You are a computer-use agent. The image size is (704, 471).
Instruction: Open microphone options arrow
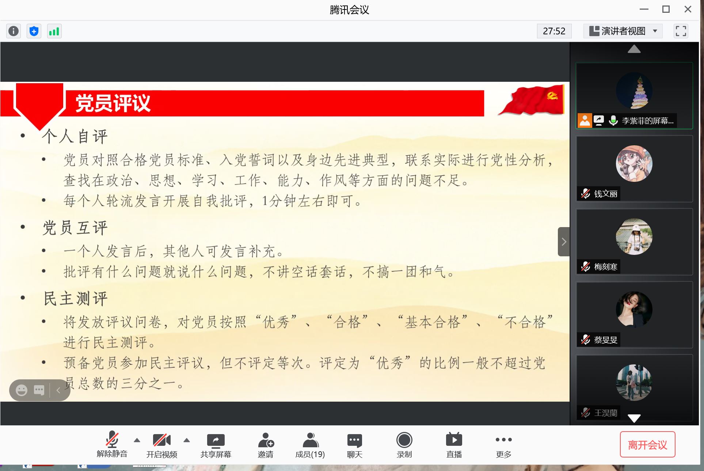point(137,440)
